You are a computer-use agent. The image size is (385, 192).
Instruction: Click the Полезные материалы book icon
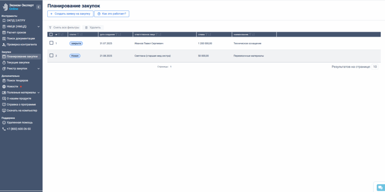click(4, 92)
